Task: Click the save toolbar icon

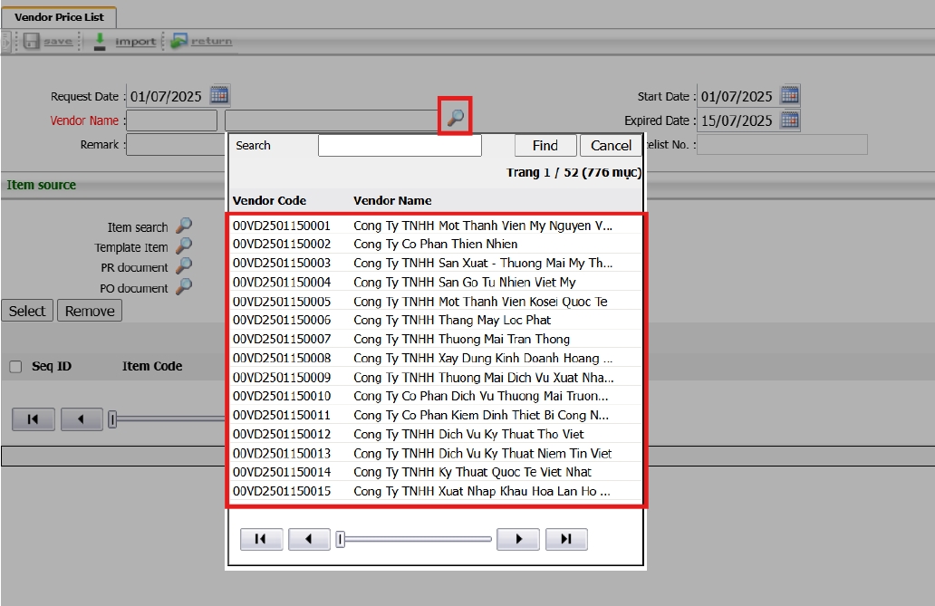Action: tap(32, 42)
